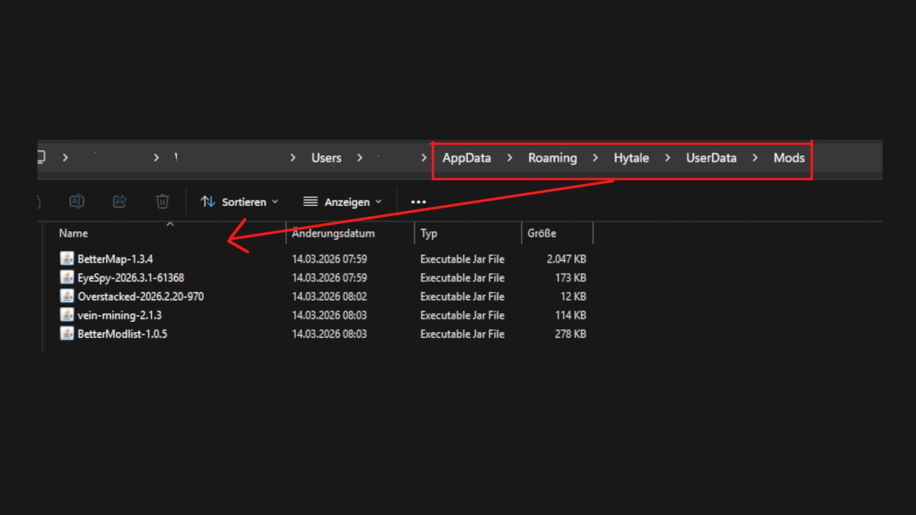Click the jar icon beside BetterMap-1.3.4

[x=67, y=259]
